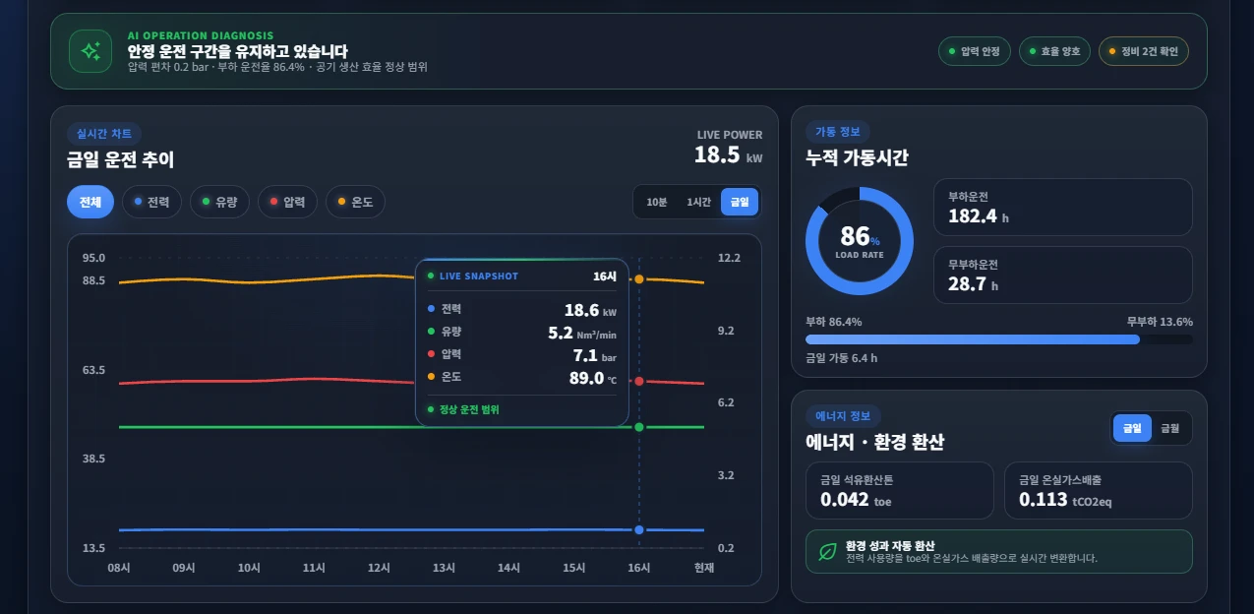Image resolution: width=1254 pixels, height=614 pixels.
Task: Toggle the 온도 series filter
Action: (x=355, y=202)
